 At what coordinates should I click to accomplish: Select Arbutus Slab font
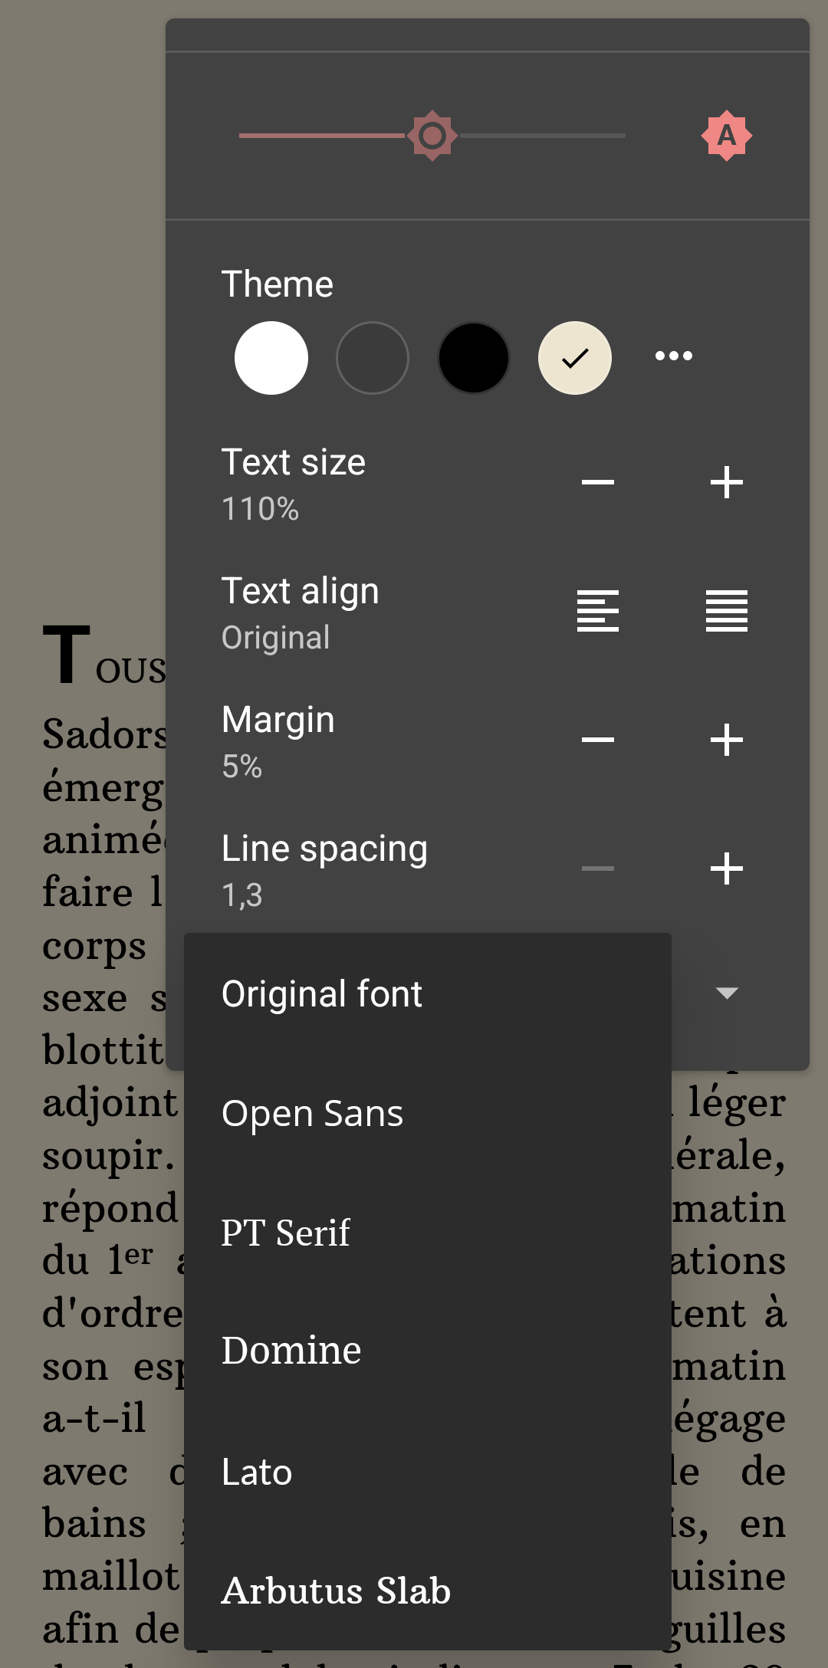336,1591
